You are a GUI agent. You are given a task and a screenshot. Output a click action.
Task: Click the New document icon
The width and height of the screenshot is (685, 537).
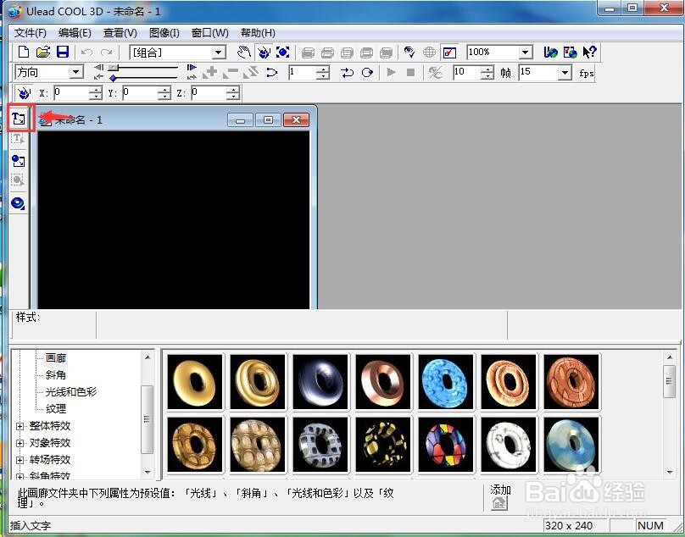(x=24, y=53)
